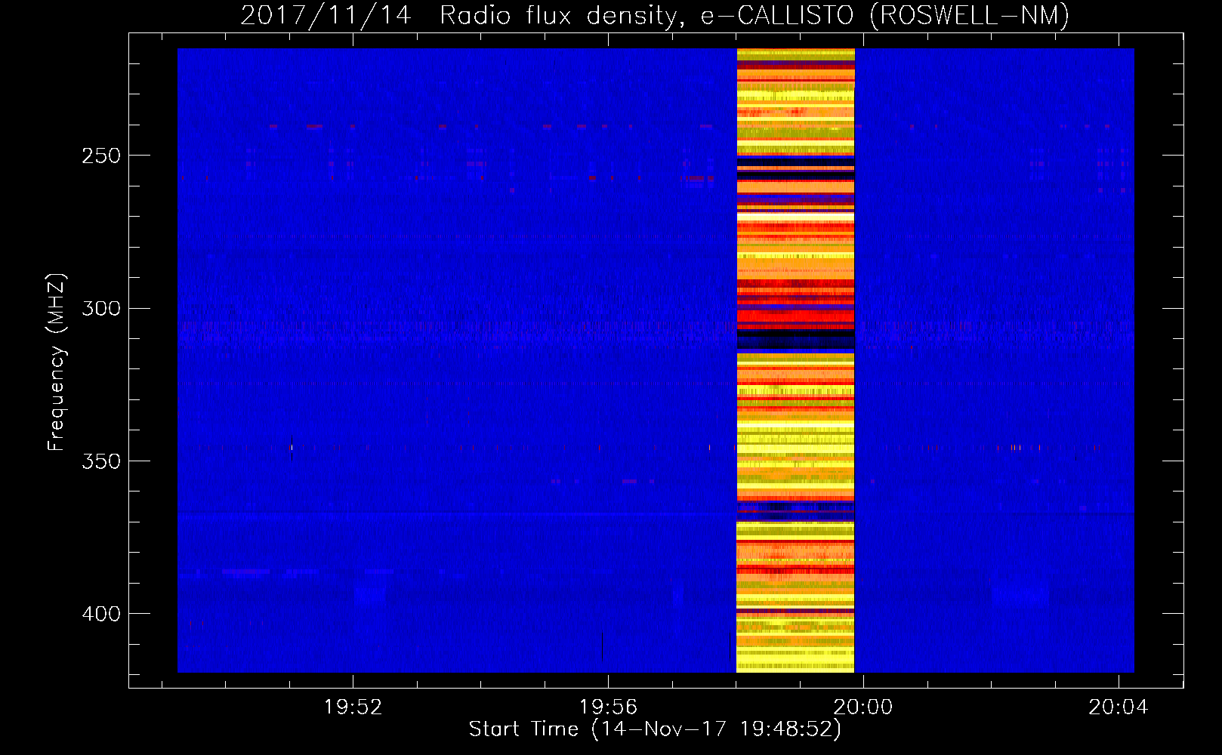Click the 'Start Time (14-Nov-17 19:48:52)' axis label
Viewport: 1222px width, 755px height.
click(655, 729)
